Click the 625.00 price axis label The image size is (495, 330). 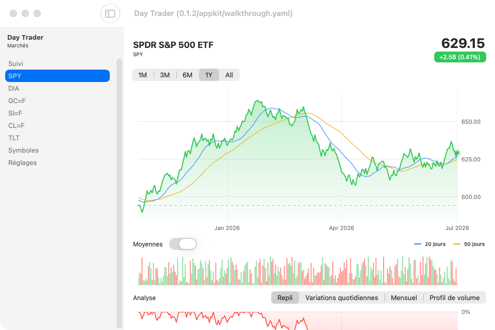coord(471,159)
